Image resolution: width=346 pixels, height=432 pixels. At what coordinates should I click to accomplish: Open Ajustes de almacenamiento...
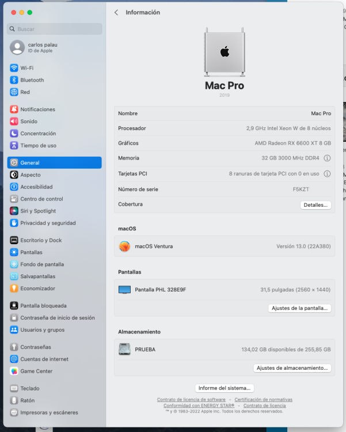click(292, 368)
